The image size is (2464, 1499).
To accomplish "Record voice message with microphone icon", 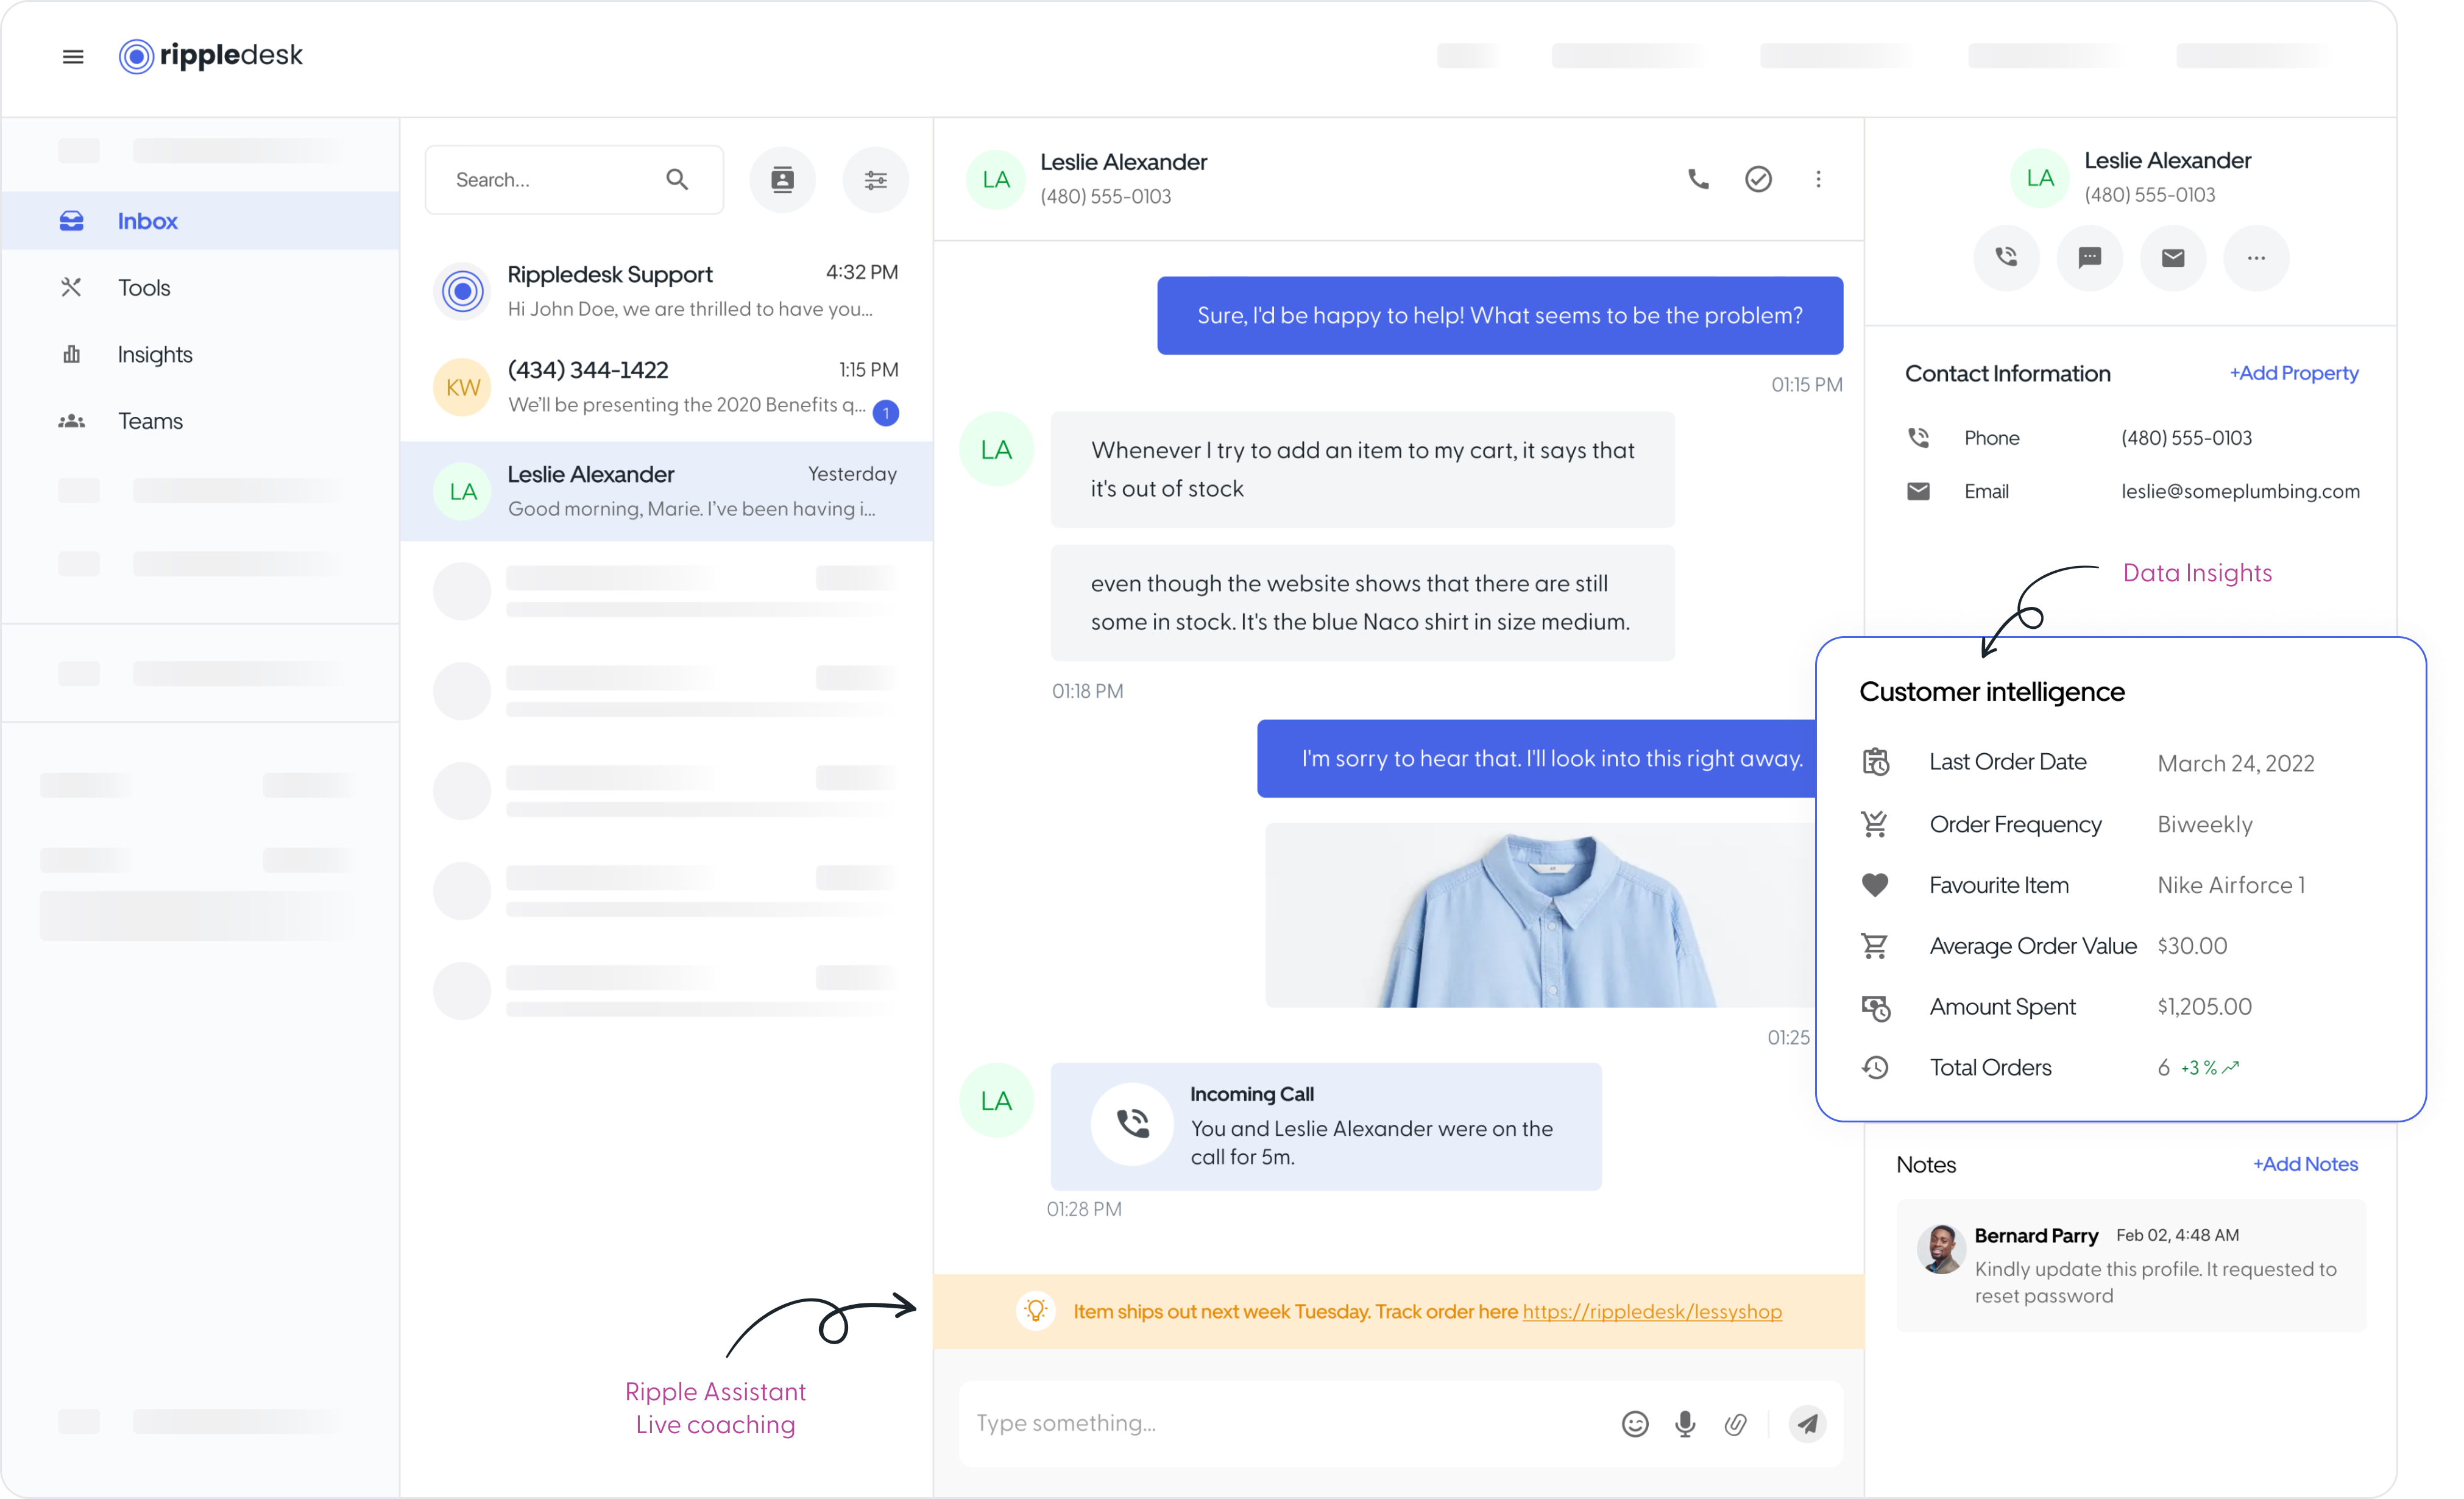I will pyautogui.click(x=1685, y=1424).
